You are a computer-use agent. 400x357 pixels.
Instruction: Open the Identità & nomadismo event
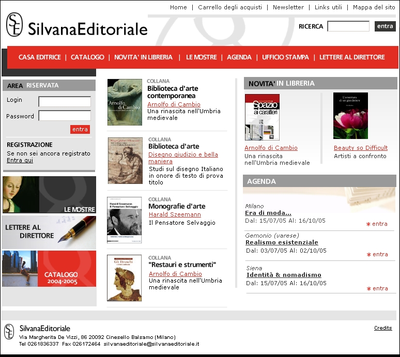[284, 275]
